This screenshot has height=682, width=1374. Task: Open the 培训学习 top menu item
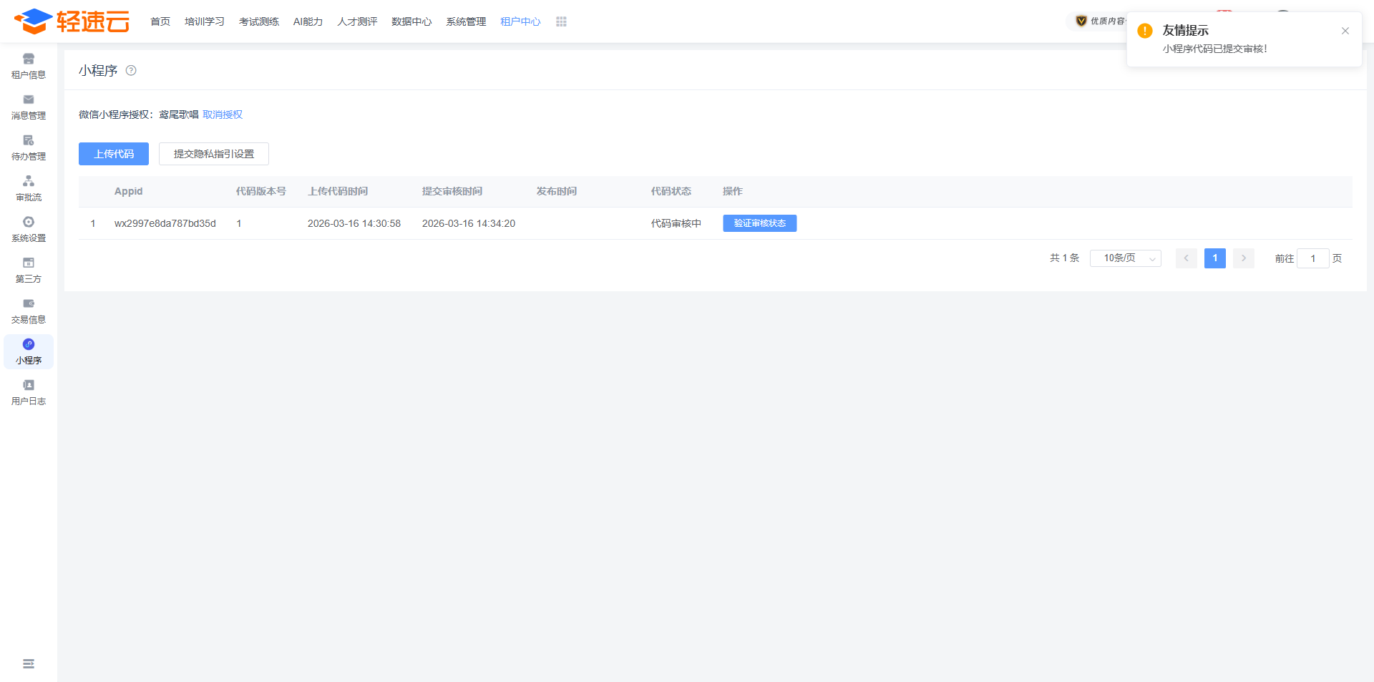(205, 22)
